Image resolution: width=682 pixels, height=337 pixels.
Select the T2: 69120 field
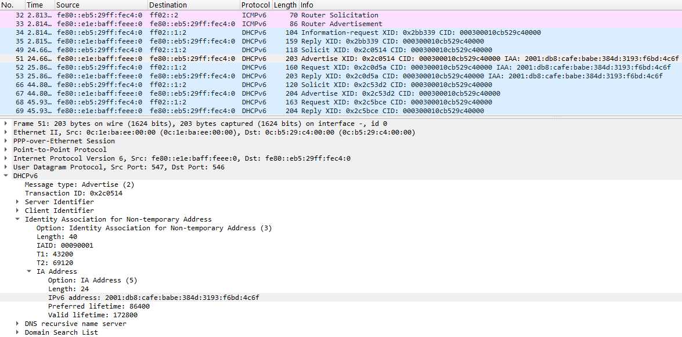(55, 263)
